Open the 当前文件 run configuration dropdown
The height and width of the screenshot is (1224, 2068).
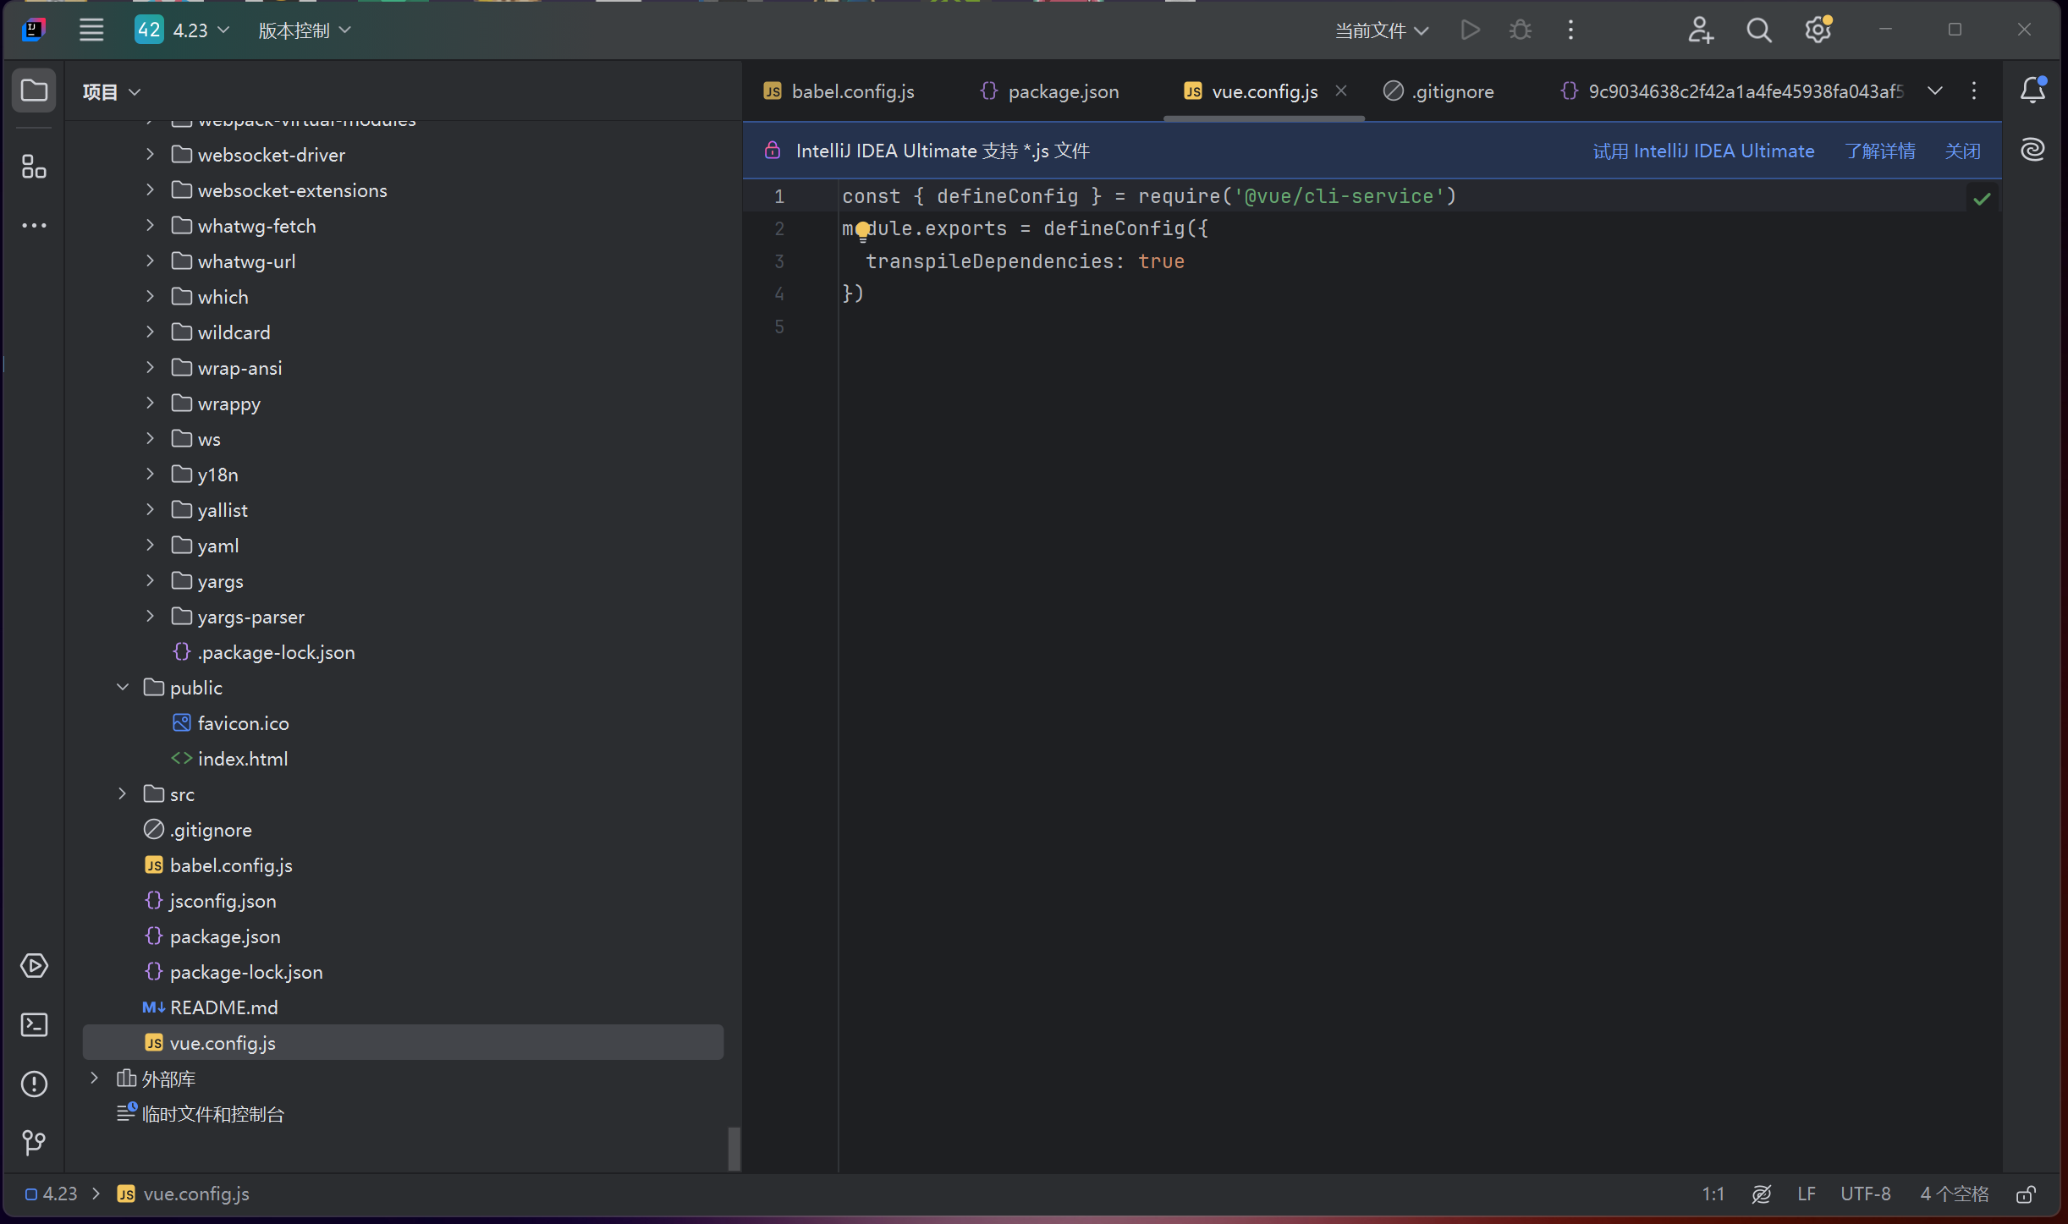pyautogui.click(x=1381, y=30)
